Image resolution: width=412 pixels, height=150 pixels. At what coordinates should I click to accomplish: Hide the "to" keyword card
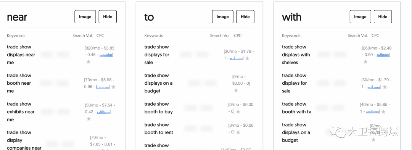tap(245, 17)
